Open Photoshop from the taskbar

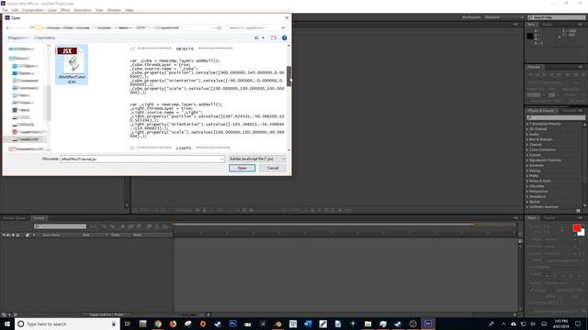click(x=232, y=324)
